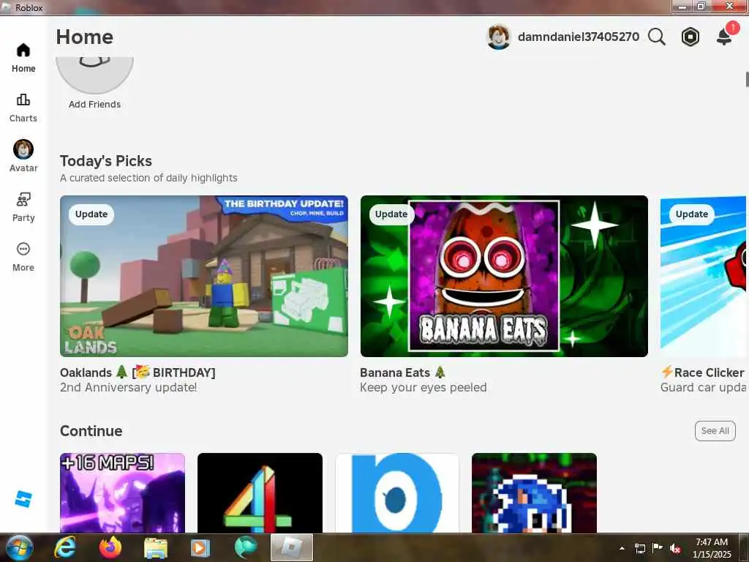Viewport: 749px width, 562px height.
Task: Open the +16 MAPS! game in Continue
Action: (122, 492)
